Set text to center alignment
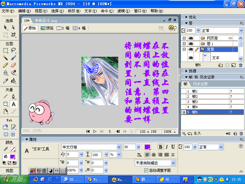This screenshot has height=184, width=245. 154,155
